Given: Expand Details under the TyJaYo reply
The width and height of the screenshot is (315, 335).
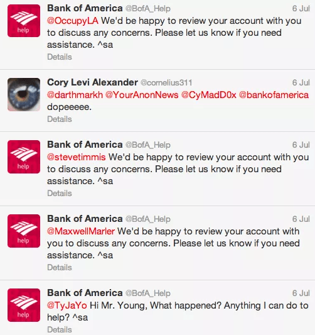Looking at the screenshot, I should [x=60, y=329].
